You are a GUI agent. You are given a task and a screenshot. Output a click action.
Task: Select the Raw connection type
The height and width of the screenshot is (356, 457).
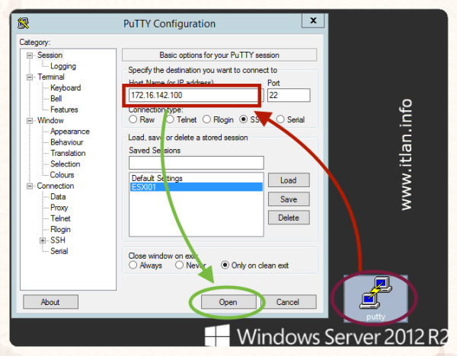(x=133, y=119)
